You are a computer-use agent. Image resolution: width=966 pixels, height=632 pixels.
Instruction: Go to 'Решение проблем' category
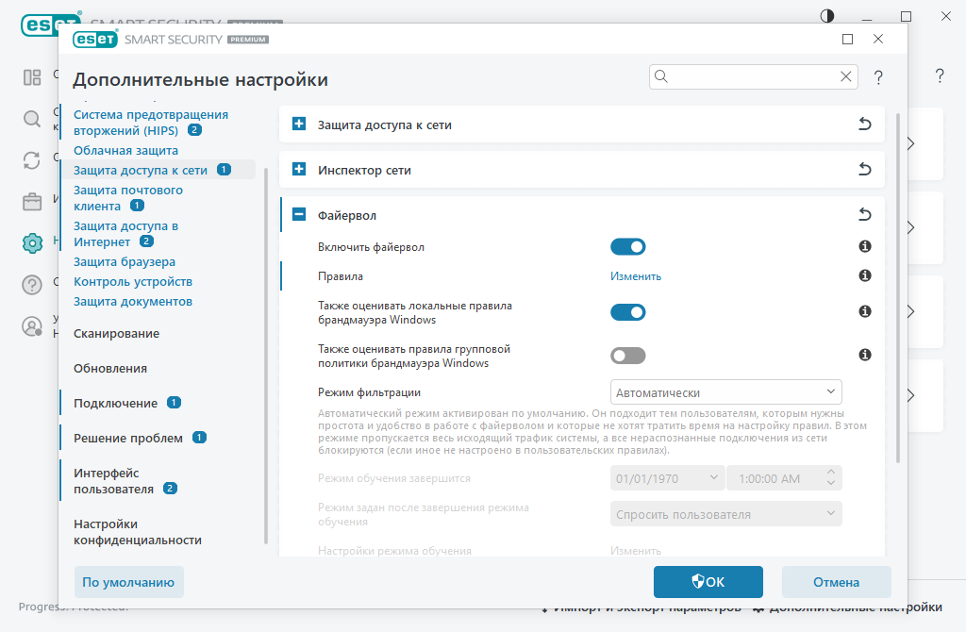tap(128, 438)
